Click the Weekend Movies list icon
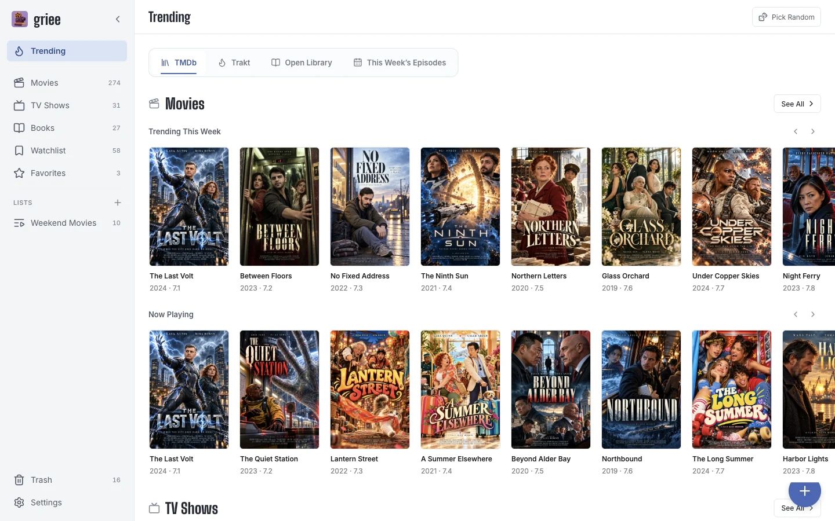 [x=19, y=223]
